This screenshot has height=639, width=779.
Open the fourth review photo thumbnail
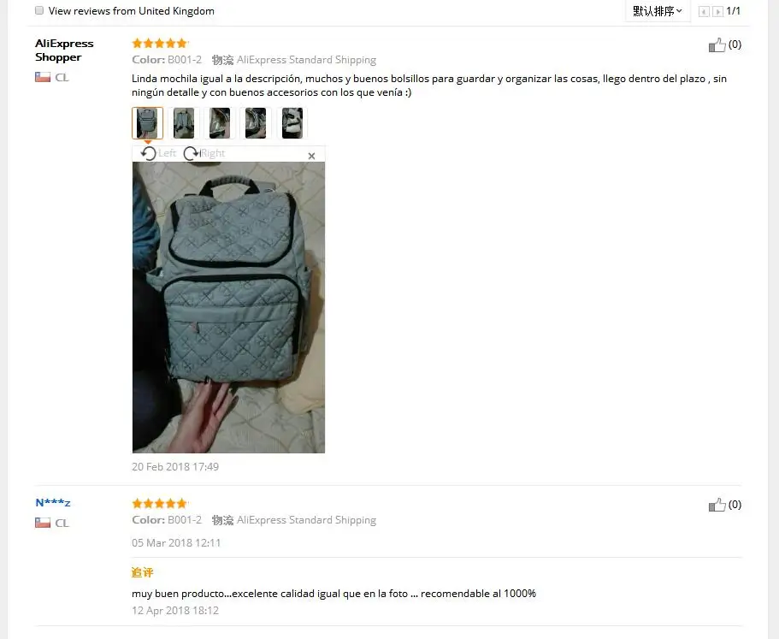(x=256, y=122)
